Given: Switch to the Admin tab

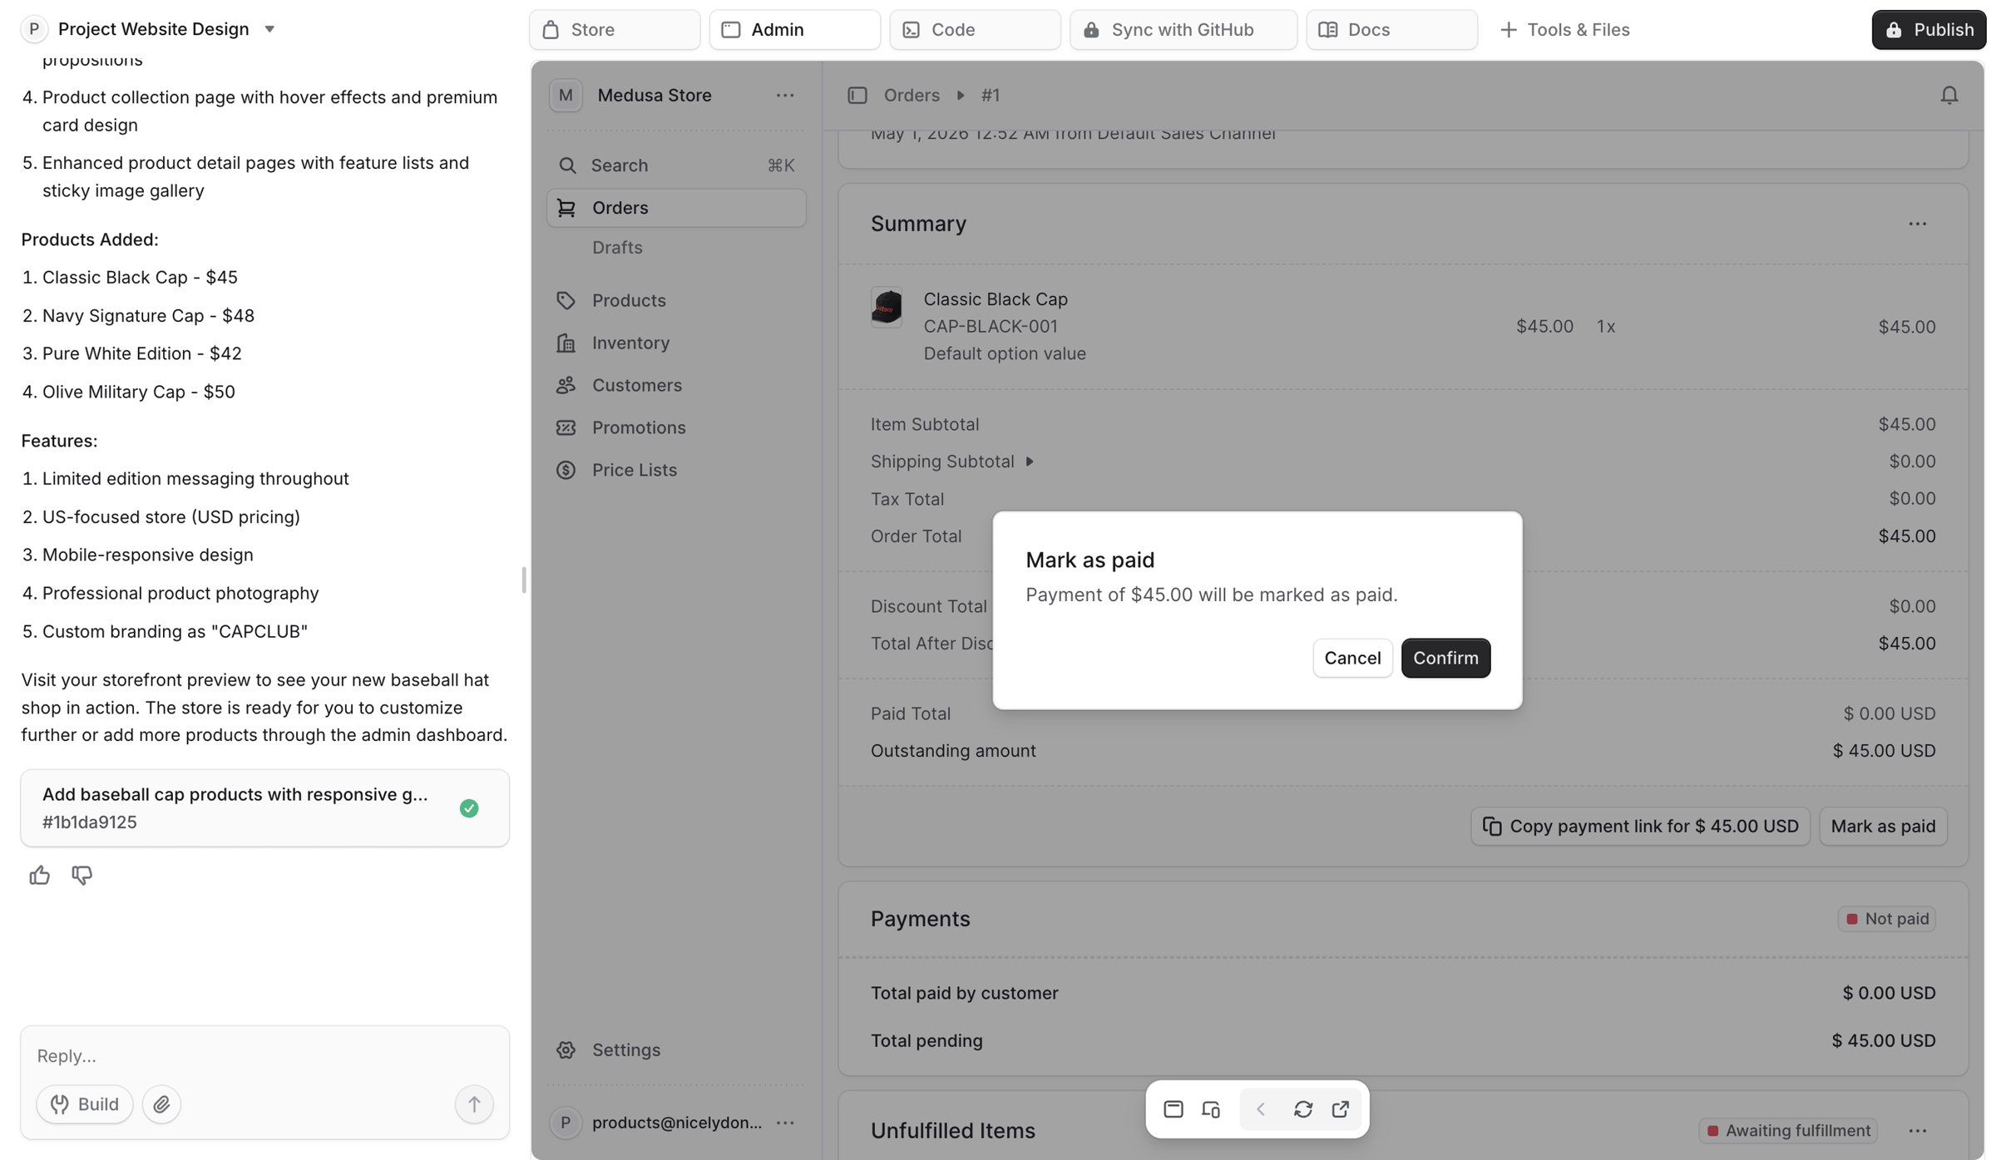Looking at the screenshot, I should (x=794, y=29).
